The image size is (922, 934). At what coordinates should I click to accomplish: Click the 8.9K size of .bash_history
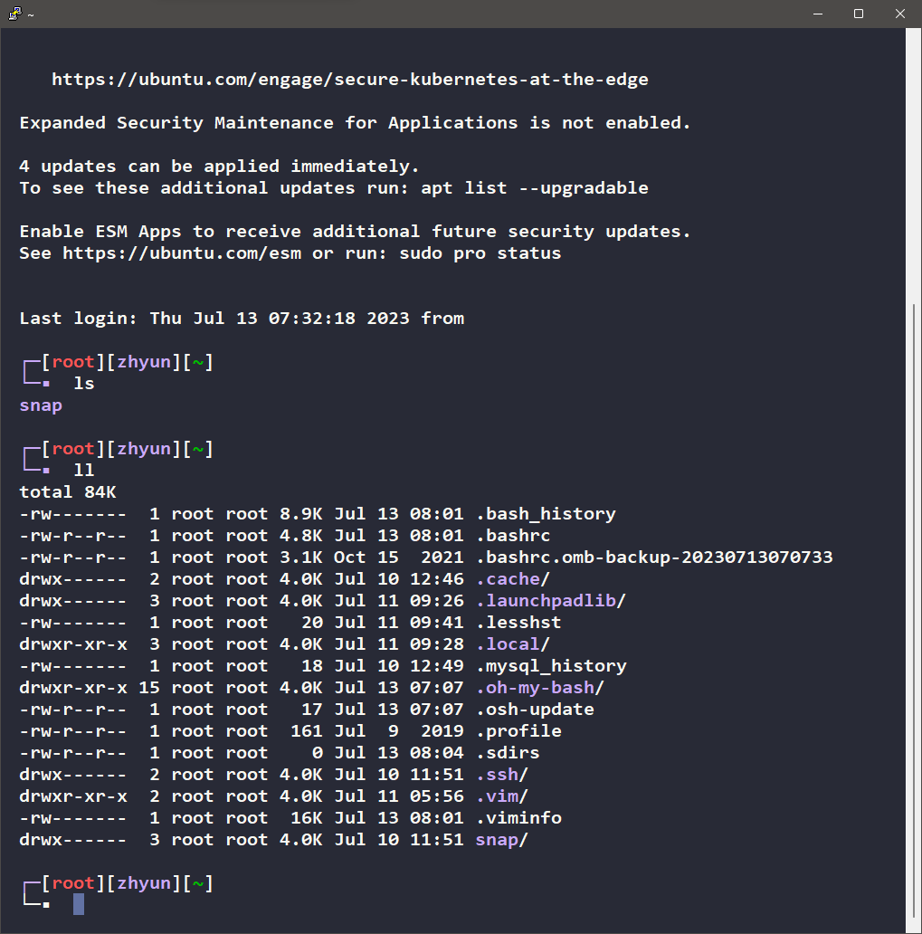300,513
